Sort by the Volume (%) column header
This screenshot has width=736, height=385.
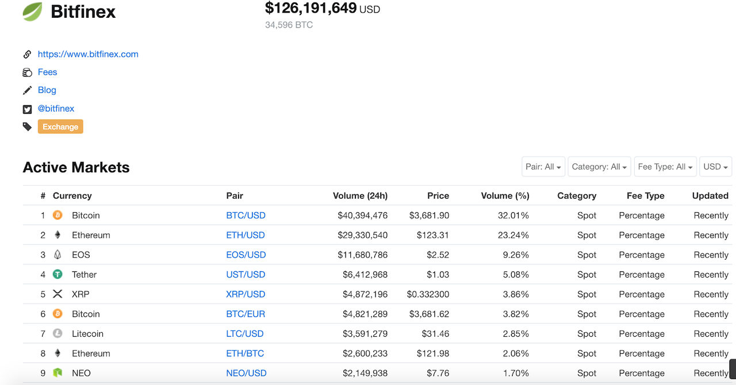coord(505,195)
